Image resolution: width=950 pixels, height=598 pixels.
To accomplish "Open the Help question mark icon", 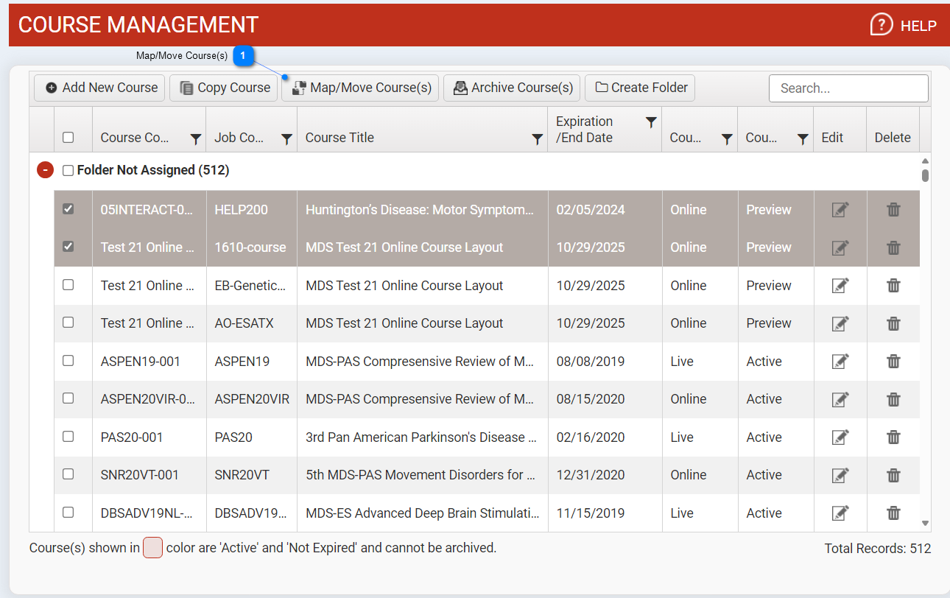I will point(882,25).
